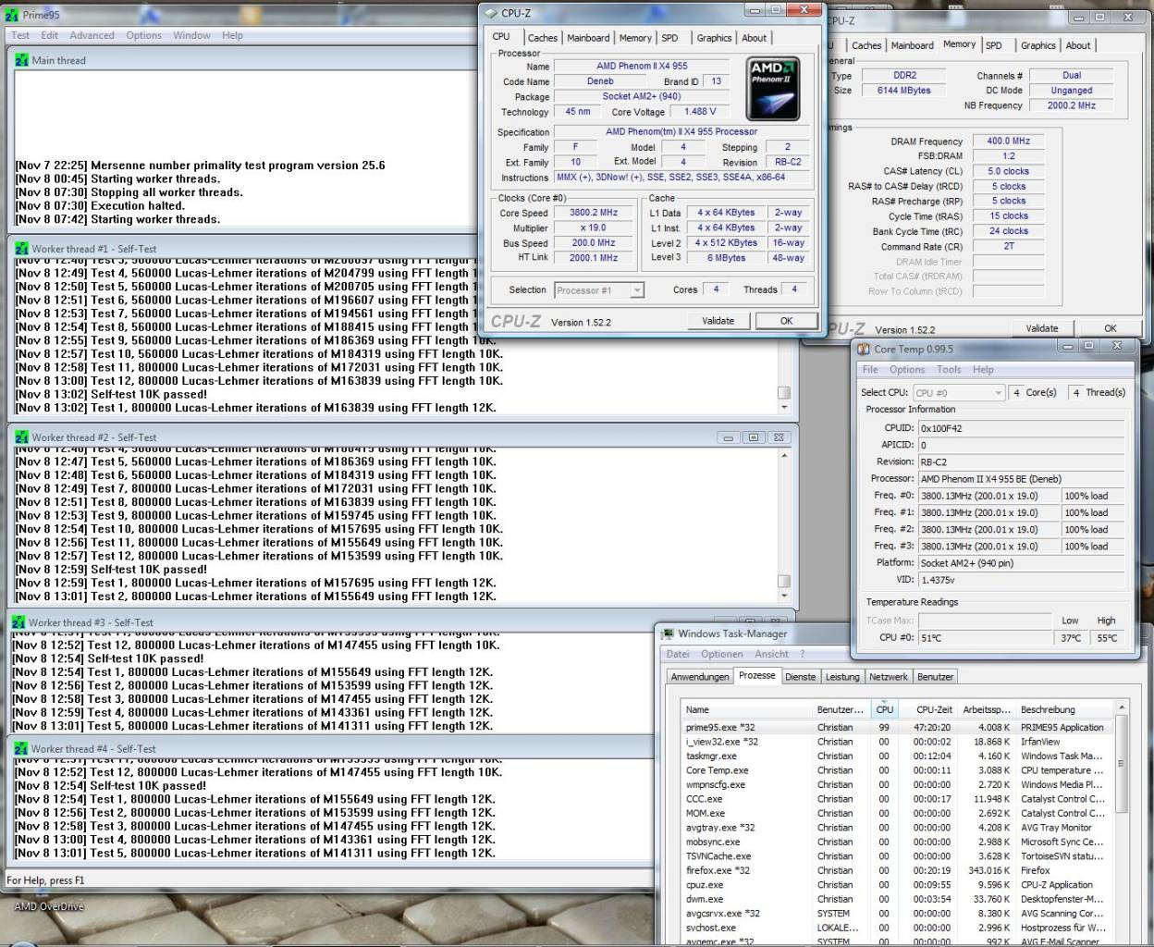1154x947 pixels.
Task: Switch to the Caches tab in front CPU-Z
Action: 543,38
